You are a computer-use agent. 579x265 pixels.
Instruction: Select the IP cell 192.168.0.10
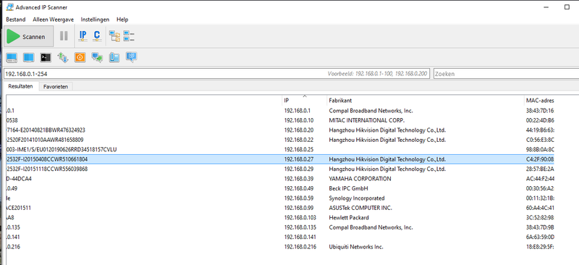tap(299, 120)
